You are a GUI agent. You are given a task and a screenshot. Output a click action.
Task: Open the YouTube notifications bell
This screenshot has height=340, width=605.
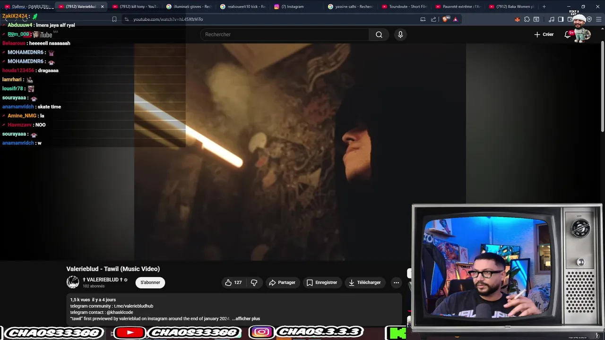(568, 34)
